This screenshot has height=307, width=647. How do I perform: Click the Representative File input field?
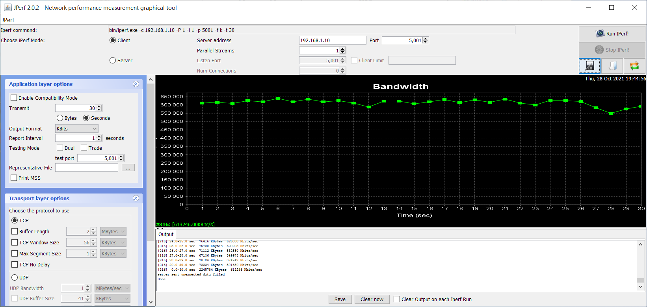click(x=87, y=167)
